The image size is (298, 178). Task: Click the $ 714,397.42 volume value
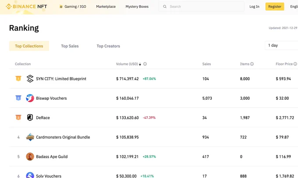click(128, 79)
